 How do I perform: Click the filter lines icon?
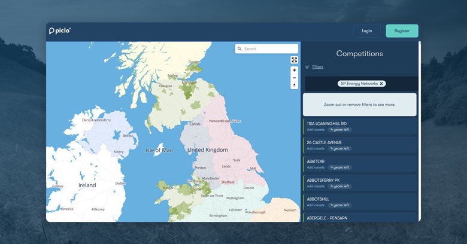[x=307, y=67]
